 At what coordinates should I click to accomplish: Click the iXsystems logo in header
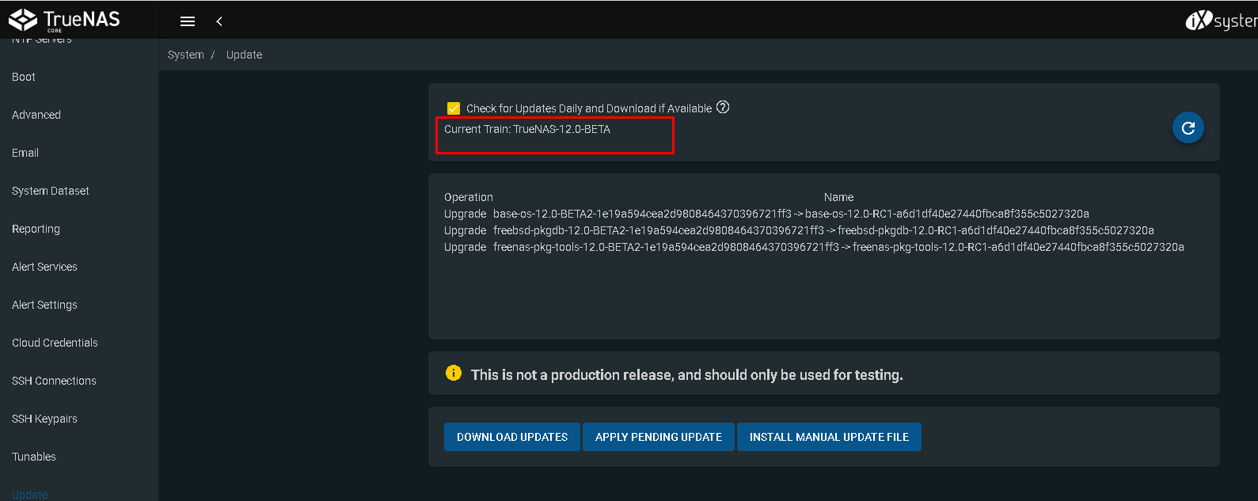[1222, 21]
